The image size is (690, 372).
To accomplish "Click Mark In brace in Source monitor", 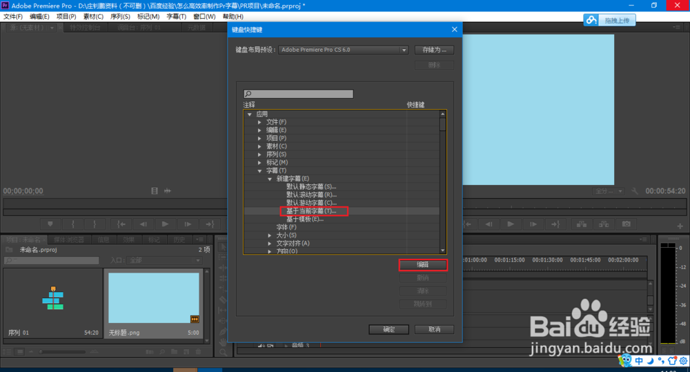I will click(72, 224).
